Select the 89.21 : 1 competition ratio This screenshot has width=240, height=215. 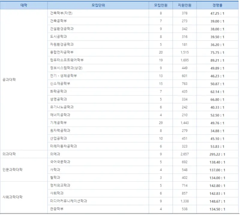[217, 60]
